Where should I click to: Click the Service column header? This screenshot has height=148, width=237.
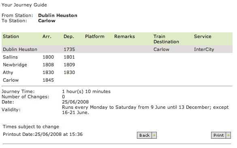click(203, 36)
